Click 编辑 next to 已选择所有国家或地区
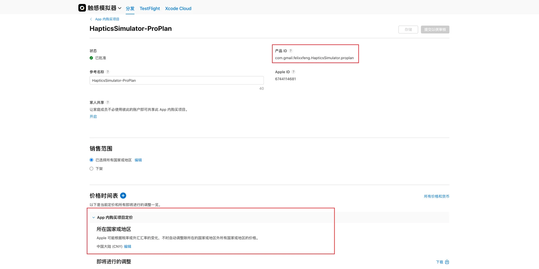539x269 pixels. (138, 160)
